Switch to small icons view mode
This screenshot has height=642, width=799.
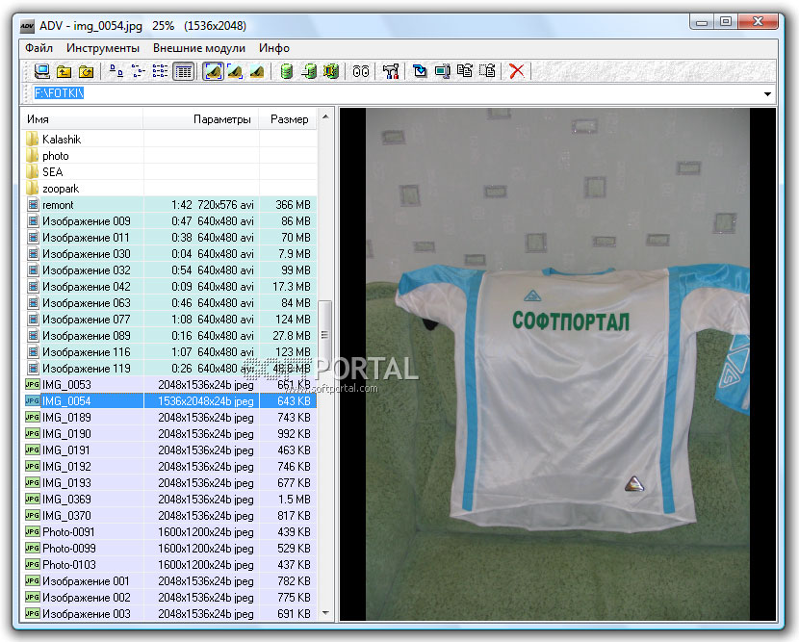(x=138, y=71)
